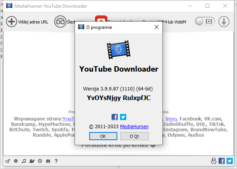Click the broom clear-list icon
This screenshot has height=169, width=237.
(x=8, y=161)
